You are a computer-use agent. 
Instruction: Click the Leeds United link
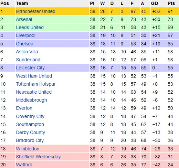[30, 28]
